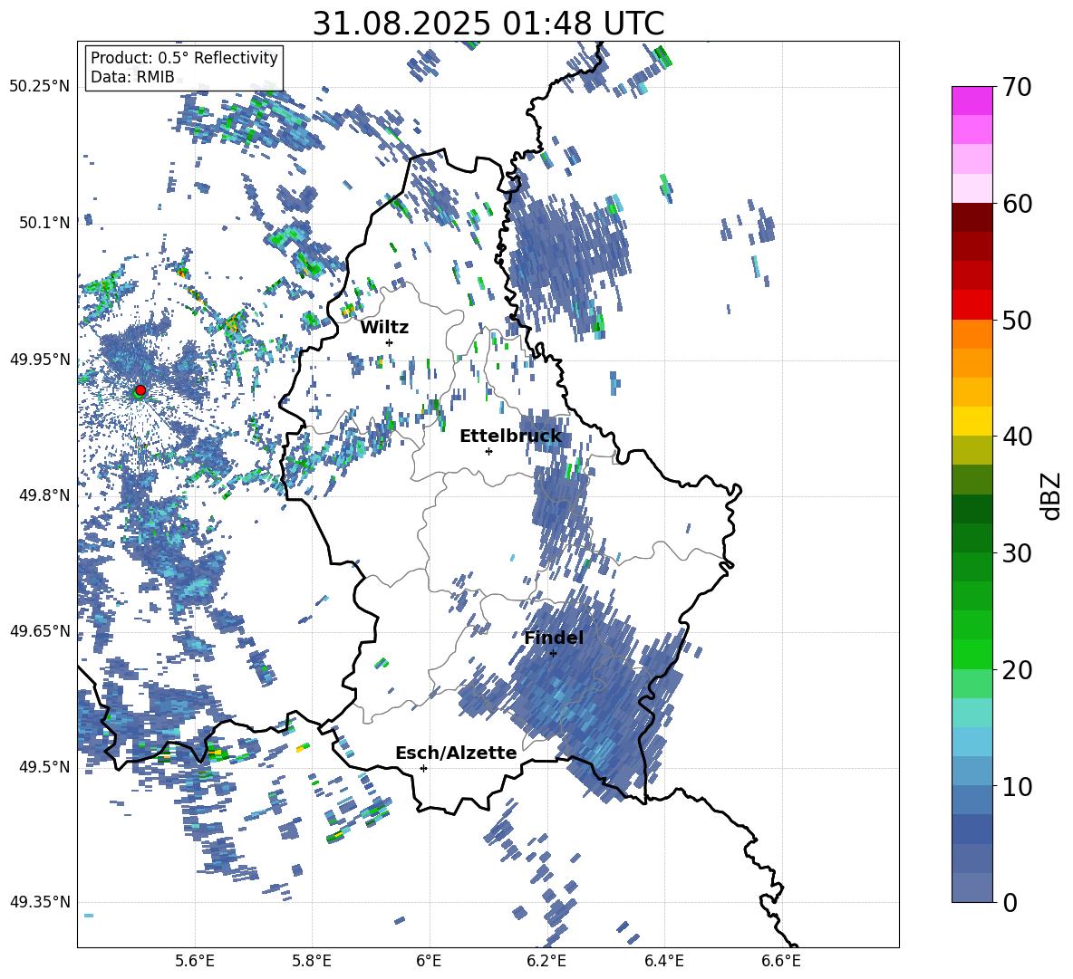Click the 6.6°E longitude label
The width and height of the screenshot is (1073, 979).
781,961
